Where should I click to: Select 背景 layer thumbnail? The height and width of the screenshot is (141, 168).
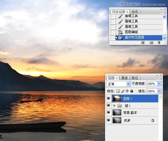tap(117, 120)
